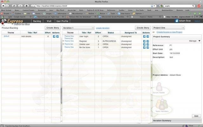
Task: Click the Be the boss story title
Action: click(x=85, y=47)
